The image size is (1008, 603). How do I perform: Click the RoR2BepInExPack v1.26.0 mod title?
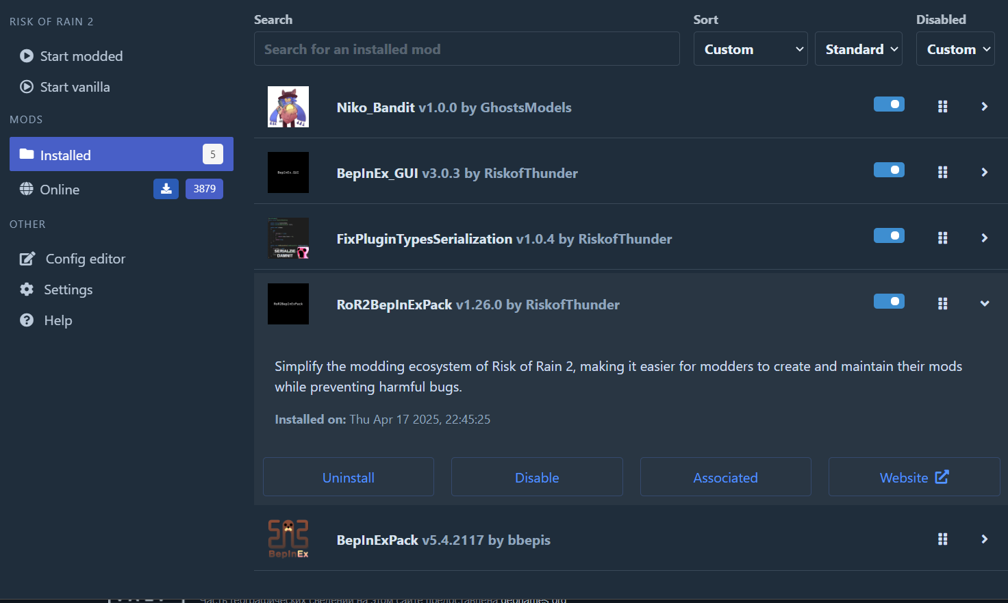[x=478, y=305]
